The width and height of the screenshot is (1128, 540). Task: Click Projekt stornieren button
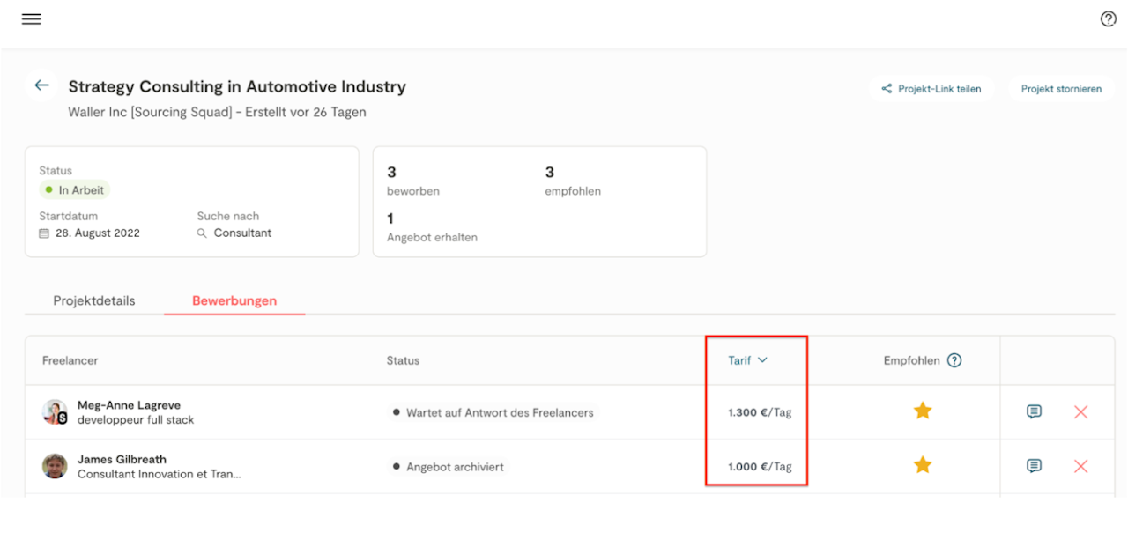[1061, 89]
